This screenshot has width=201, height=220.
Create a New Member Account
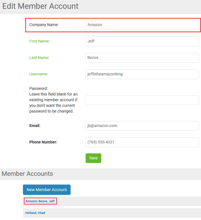[x=47, y=190]
